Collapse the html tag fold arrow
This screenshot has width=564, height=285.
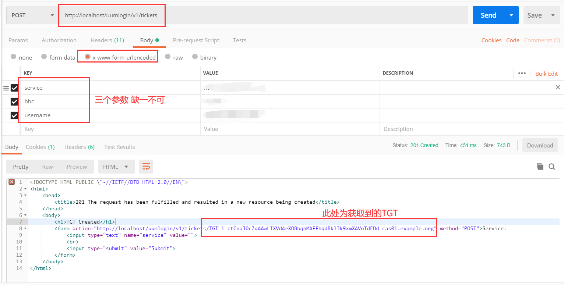tap(25, 189)
